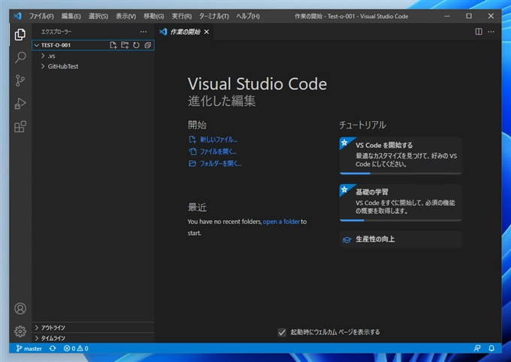Collapse all folders in explorer

(147, 45)
